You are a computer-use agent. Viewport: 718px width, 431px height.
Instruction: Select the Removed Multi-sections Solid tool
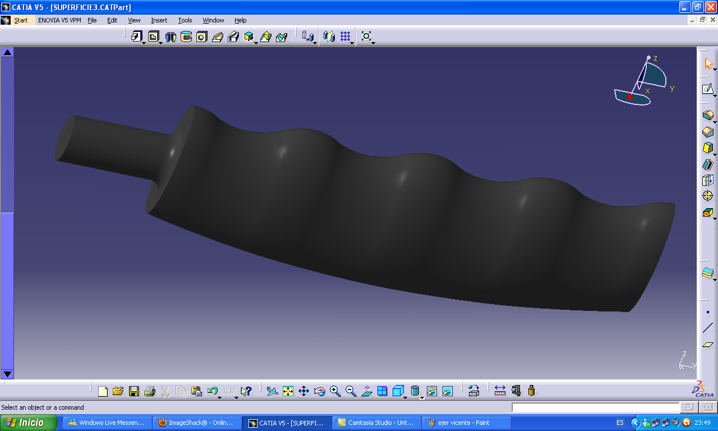pos(265,36)
